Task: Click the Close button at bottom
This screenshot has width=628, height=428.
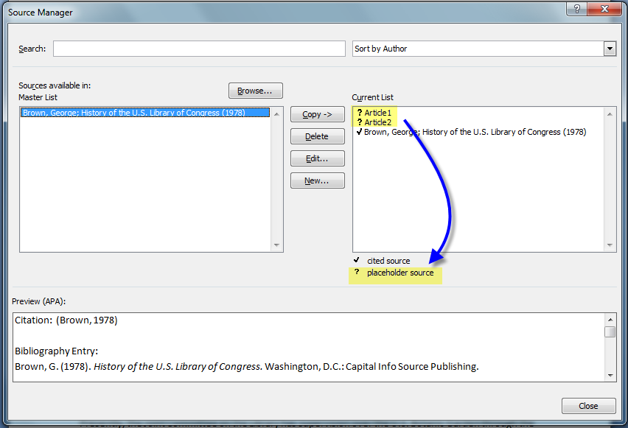Action: 589,406
